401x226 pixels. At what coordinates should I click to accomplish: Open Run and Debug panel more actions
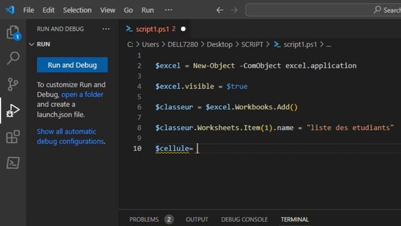[106, 29]
